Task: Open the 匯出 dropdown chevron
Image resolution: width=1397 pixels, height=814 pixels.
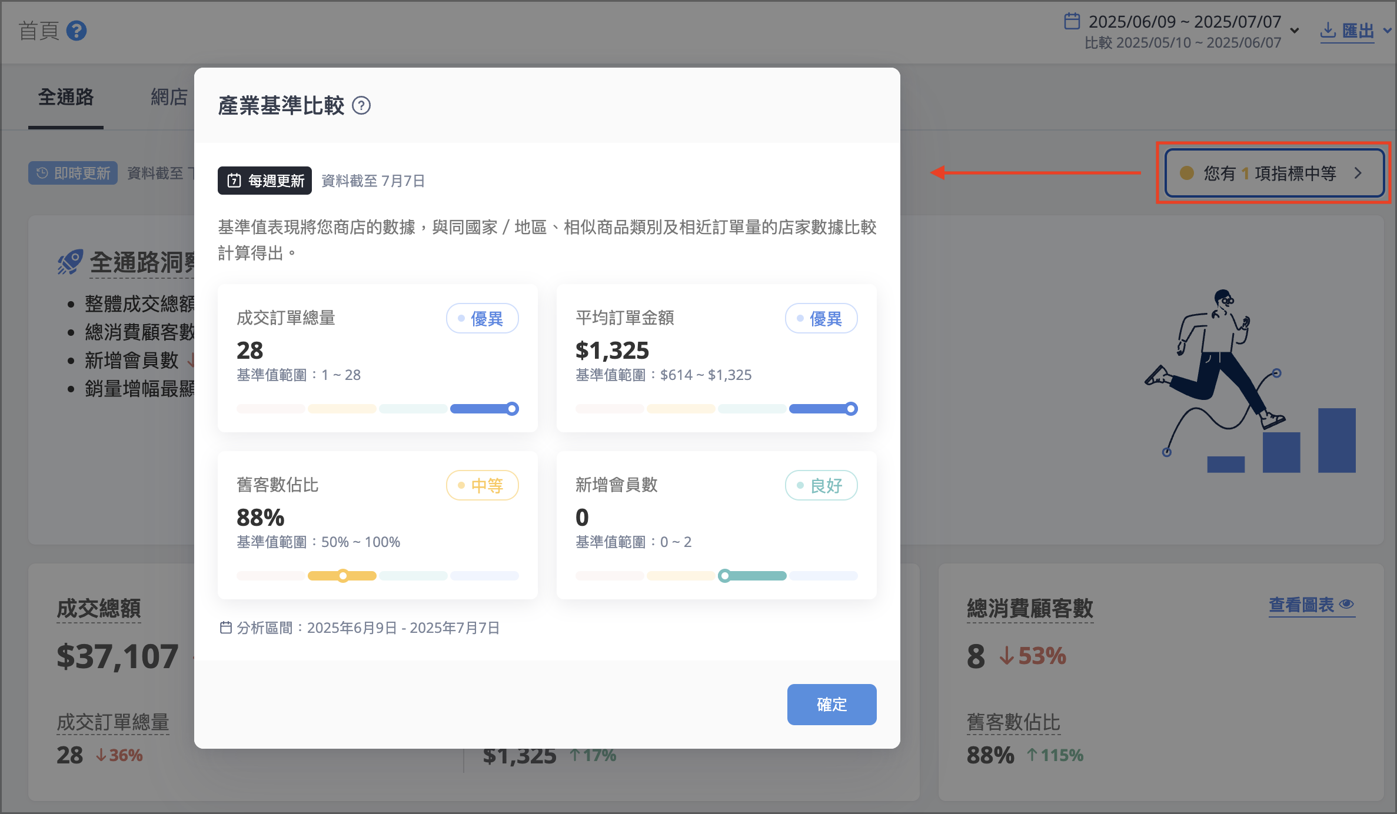Action: [x=1387, y=31]
